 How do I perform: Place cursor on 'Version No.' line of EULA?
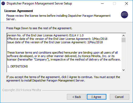coord(45,35)
